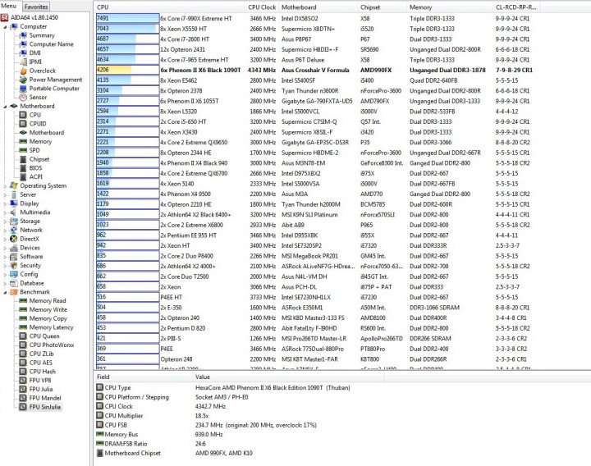Open the ACPI tree item
Screen dimensions: 591x466
pyautogui.click(x=36, y=176)
